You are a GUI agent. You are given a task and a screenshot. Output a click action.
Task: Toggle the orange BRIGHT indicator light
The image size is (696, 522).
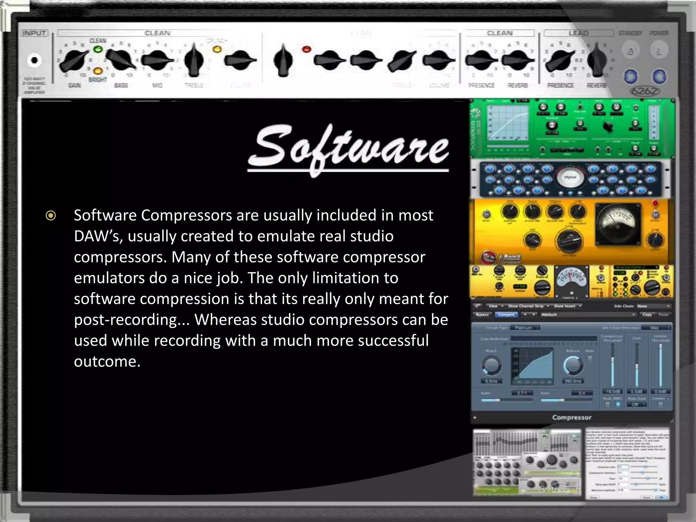pyautogui.click(x=98, y=71)
